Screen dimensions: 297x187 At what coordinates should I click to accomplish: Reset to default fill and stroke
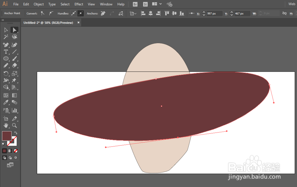(x=3, y=144)
